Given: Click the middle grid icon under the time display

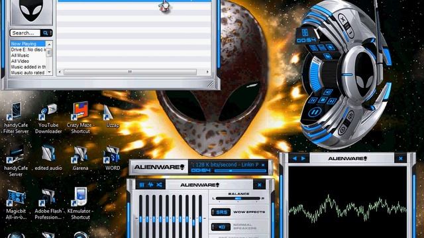Looking at the screenshot, I should click(321, 48).
